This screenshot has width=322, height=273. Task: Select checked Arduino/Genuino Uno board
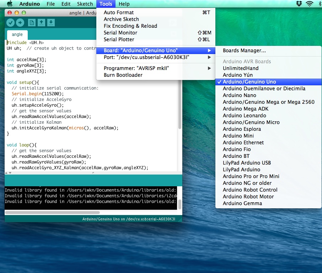point(268,82)
